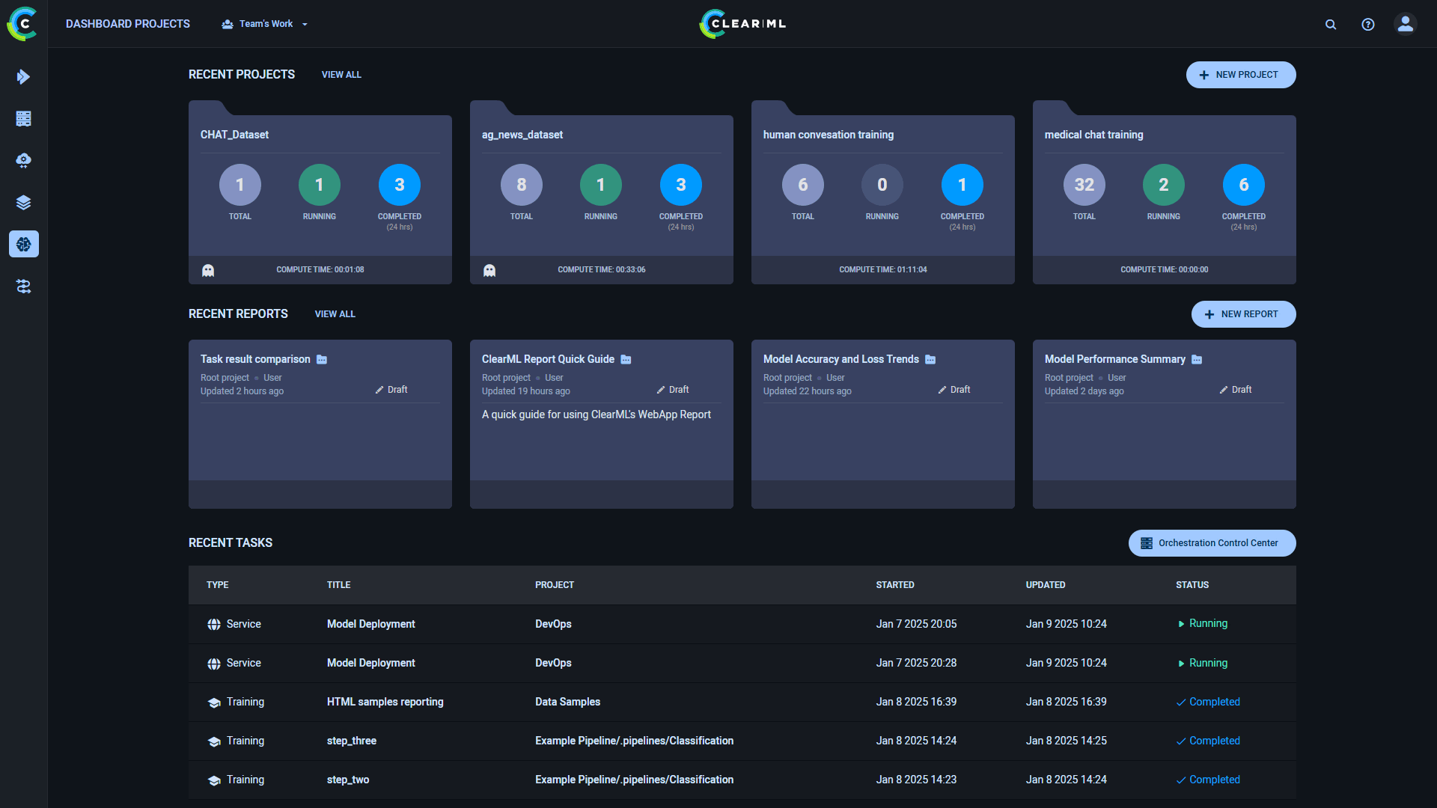Open the help/question mark dropdown
The width and height of the screenshot is (1437, 808).
1368,24
